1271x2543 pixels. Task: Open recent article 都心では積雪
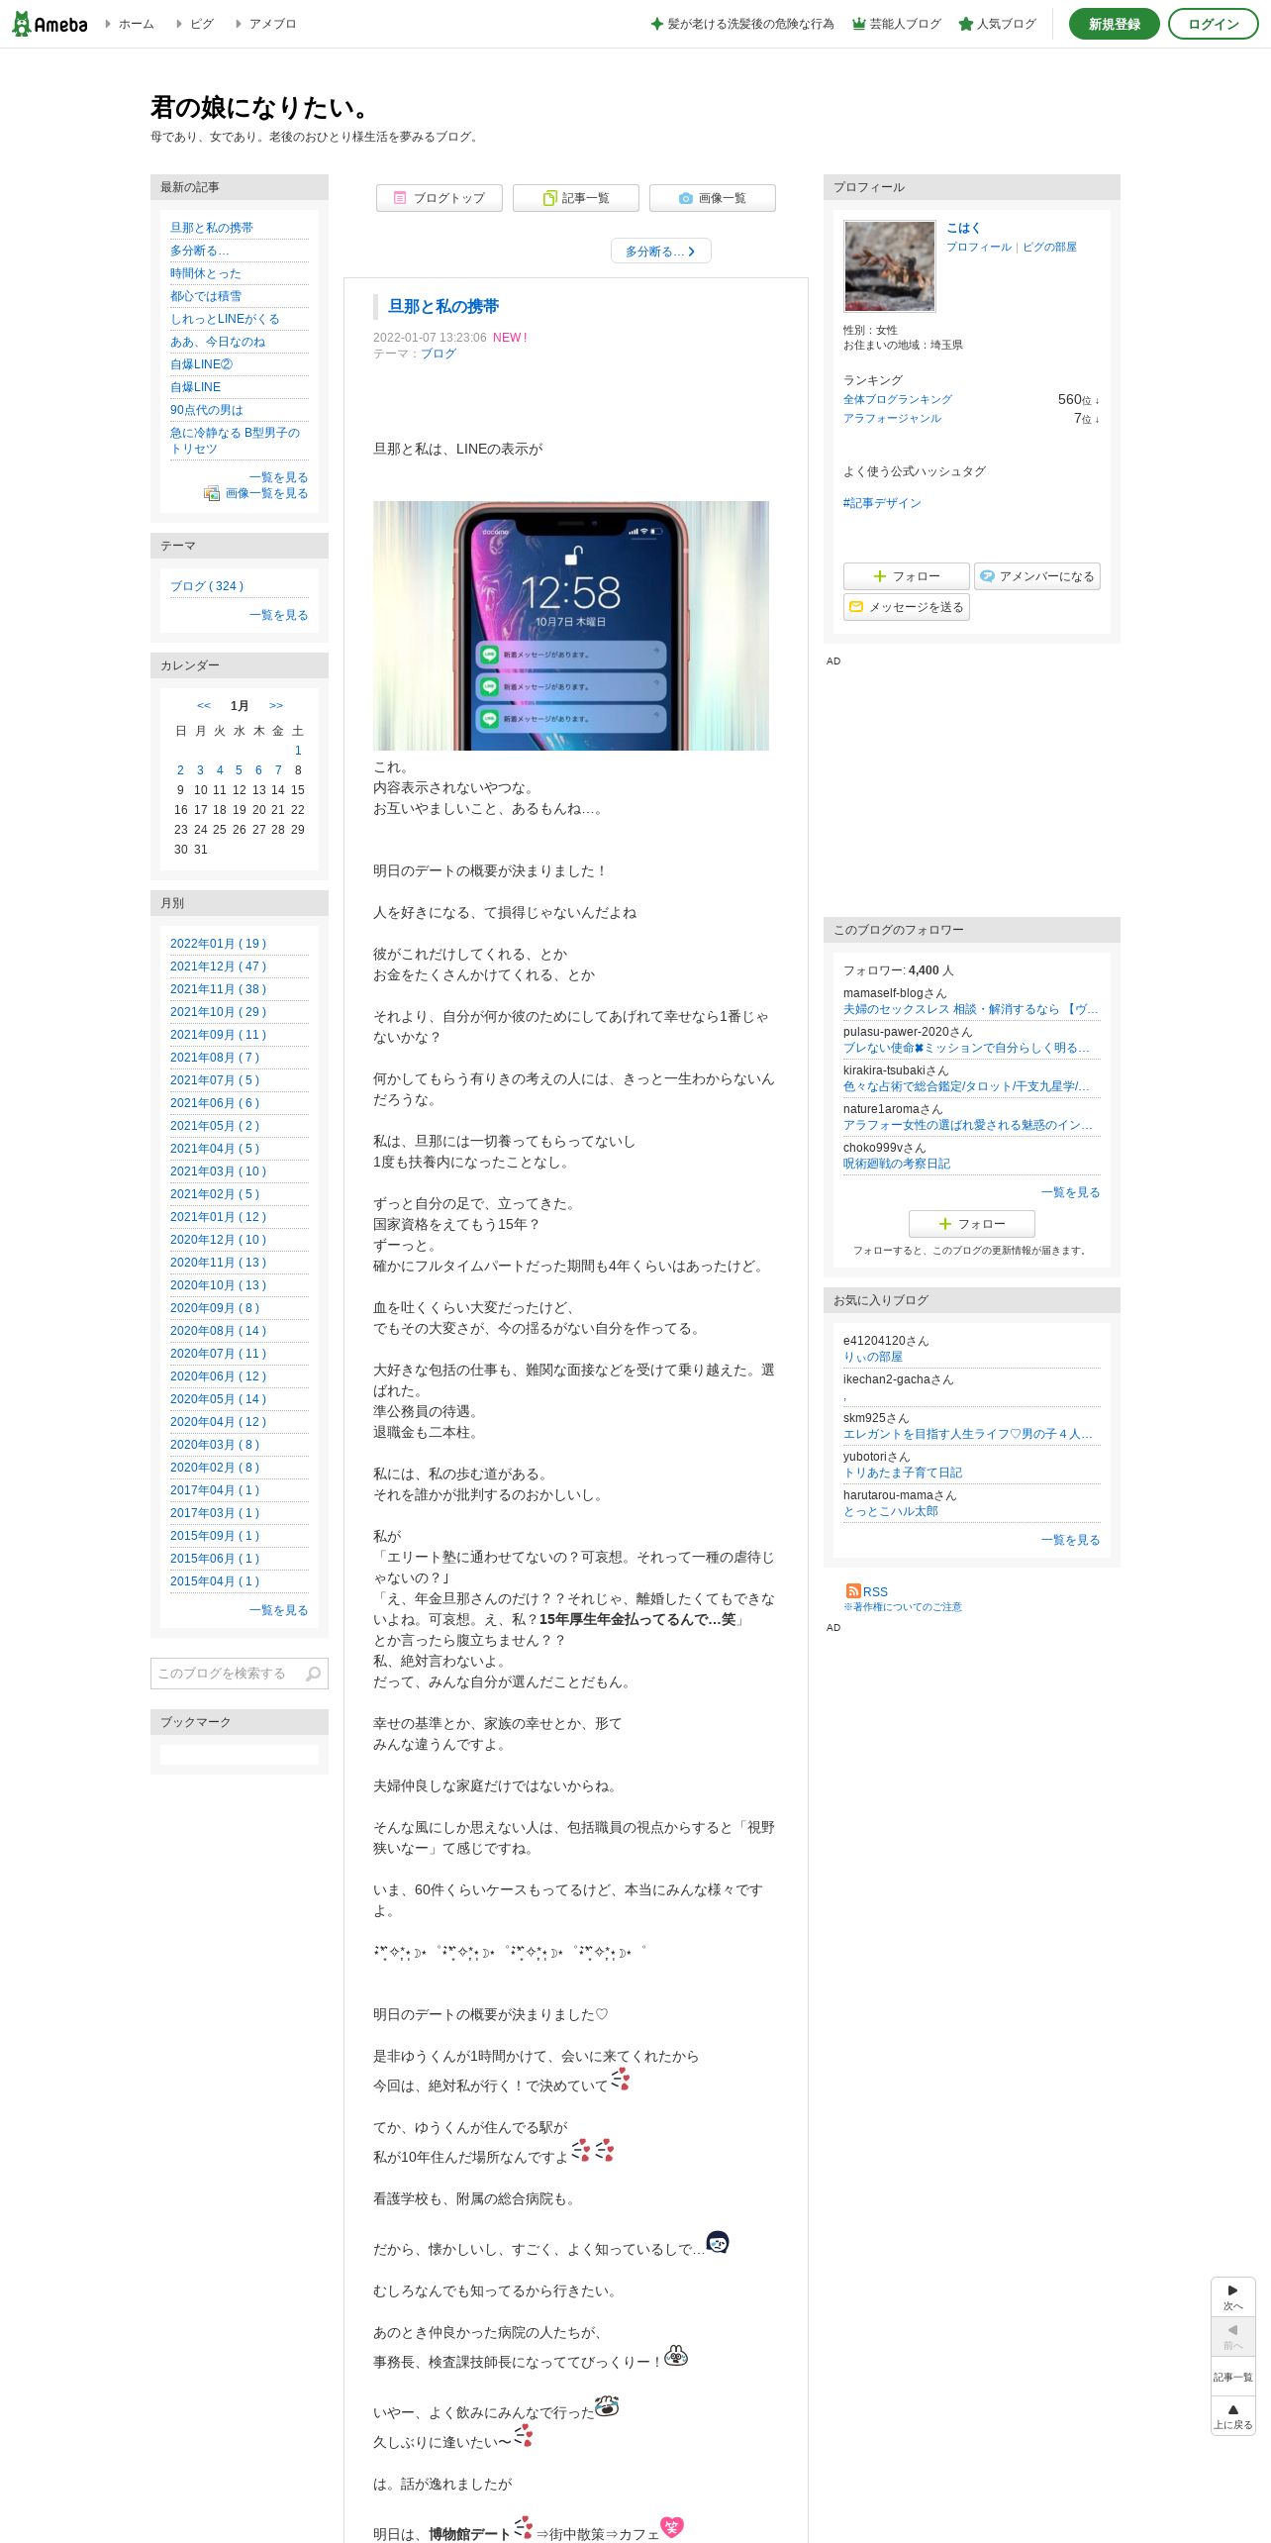206,296
